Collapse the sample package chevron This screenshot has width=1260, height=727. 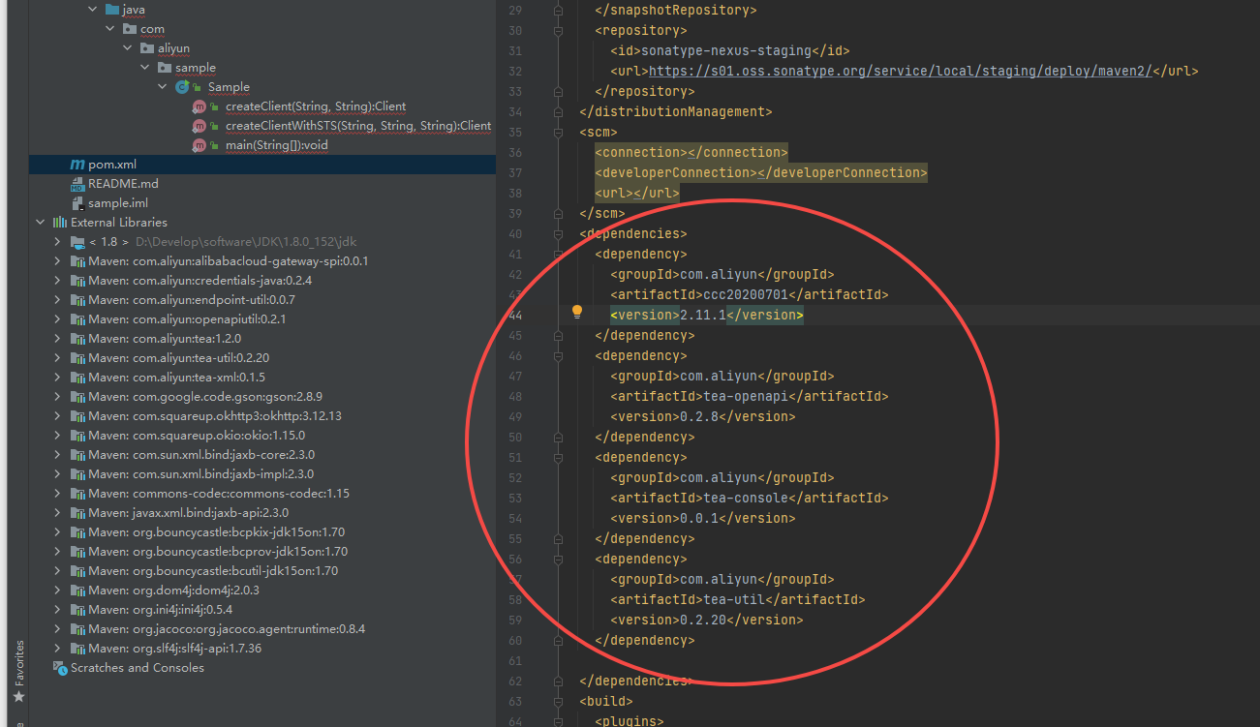click(x=146, y=68)
